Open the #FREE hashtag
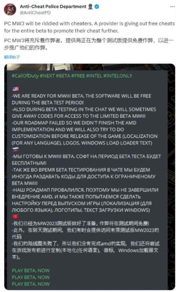This screenshot has width=180, height=292. pyautogui.click(x=78, y=76)
